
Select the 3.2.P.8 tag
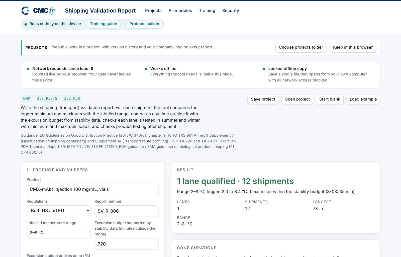click(72, 99)
